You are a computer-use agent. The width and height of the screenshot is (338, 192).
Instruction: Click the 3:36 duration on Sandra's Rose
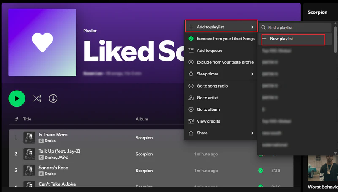(x=276, y=171)
